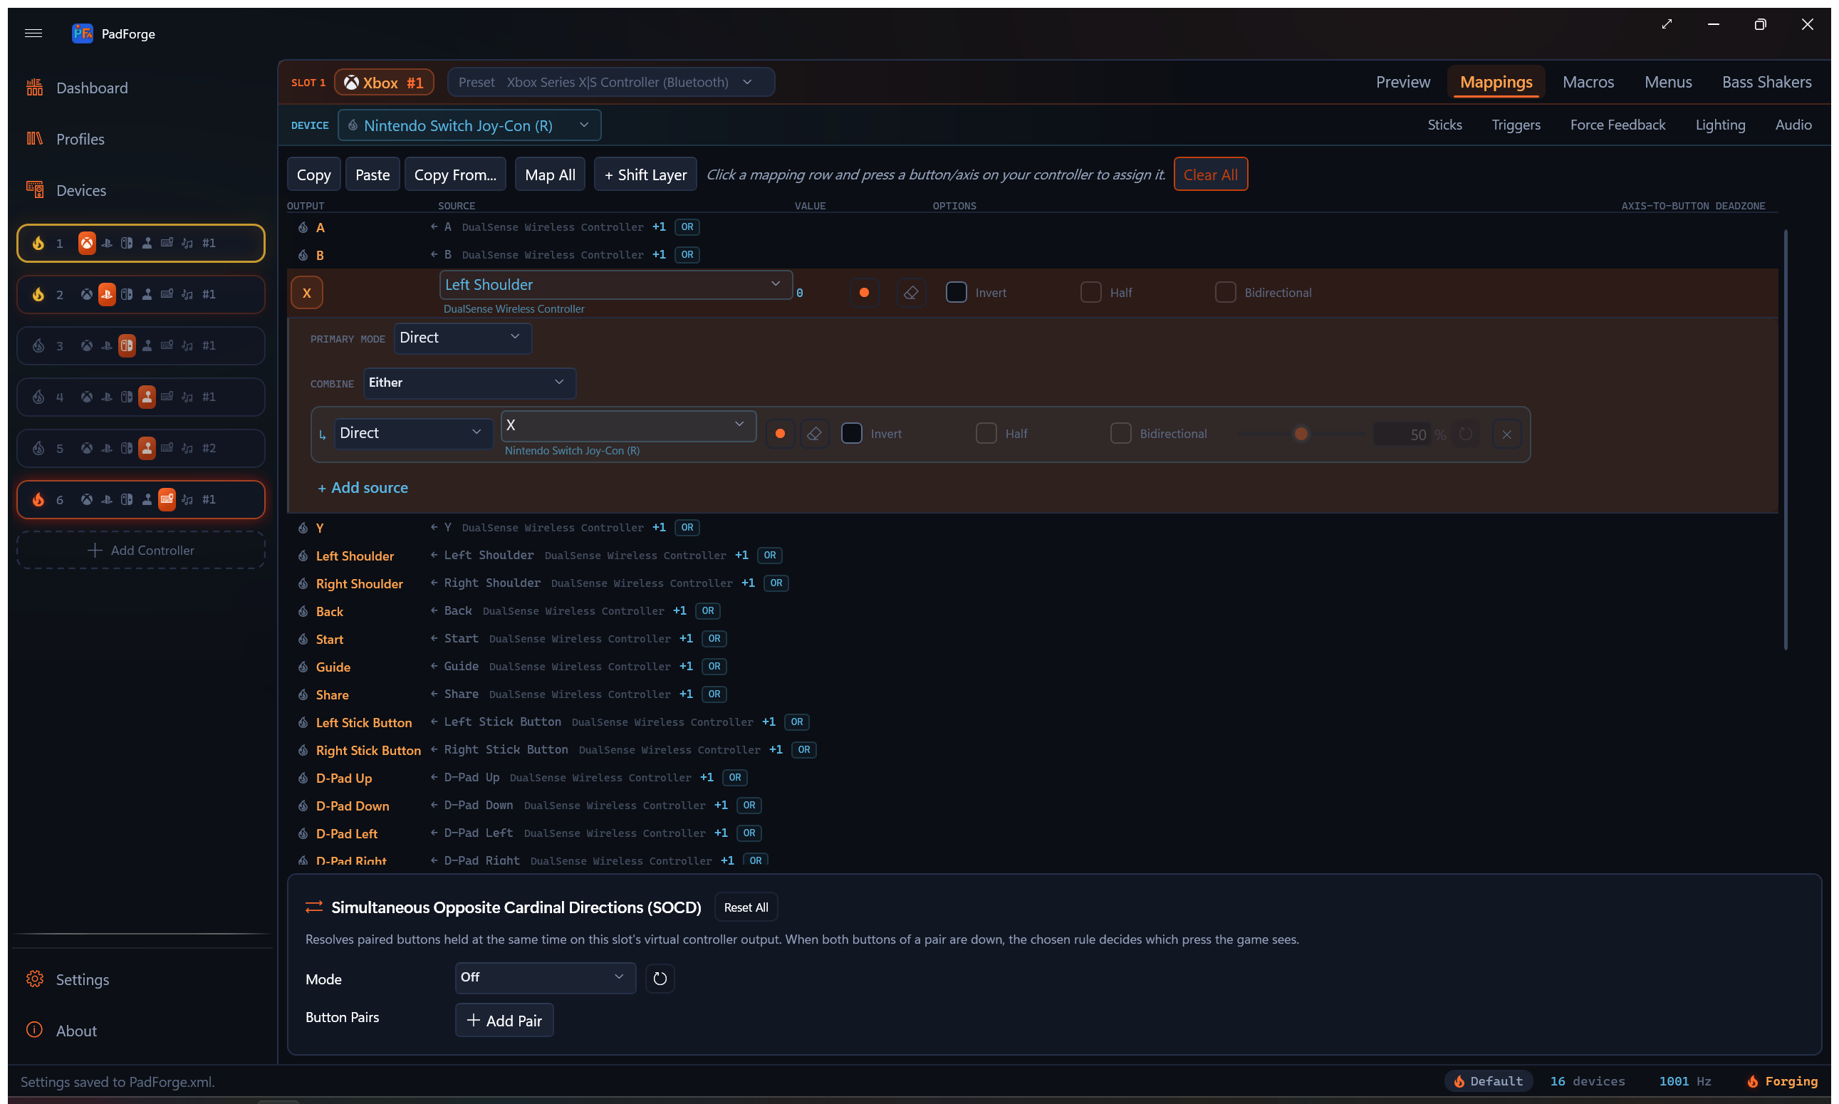1839x1104 pixels.
Task: Click the Profiles sidebar icon
Action: coord(34,139)
